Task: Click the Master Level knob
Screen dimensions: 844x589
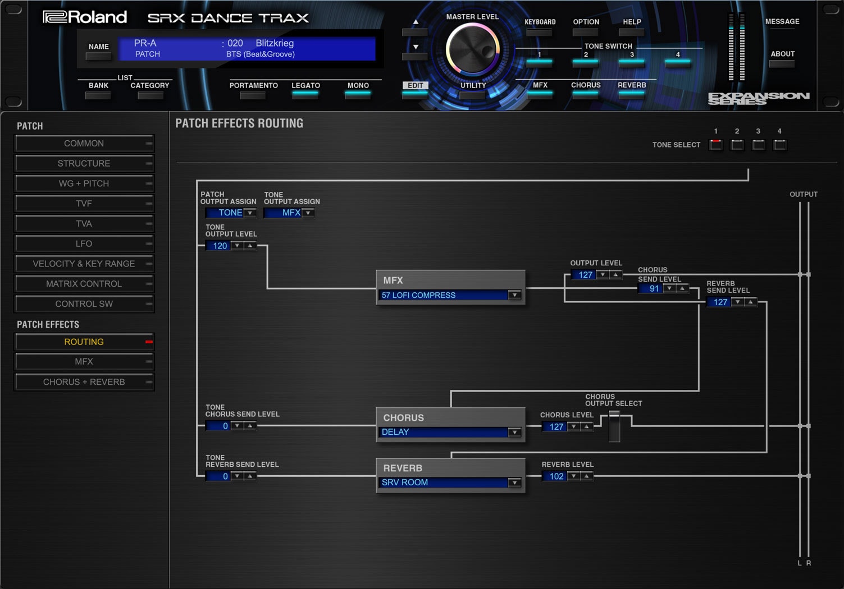Action: coord(473,49)
